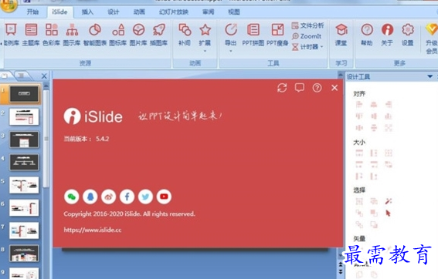438x279 pixels.
Task: Switch to the 设计 ribbon tab
Action: pos(113,12)
